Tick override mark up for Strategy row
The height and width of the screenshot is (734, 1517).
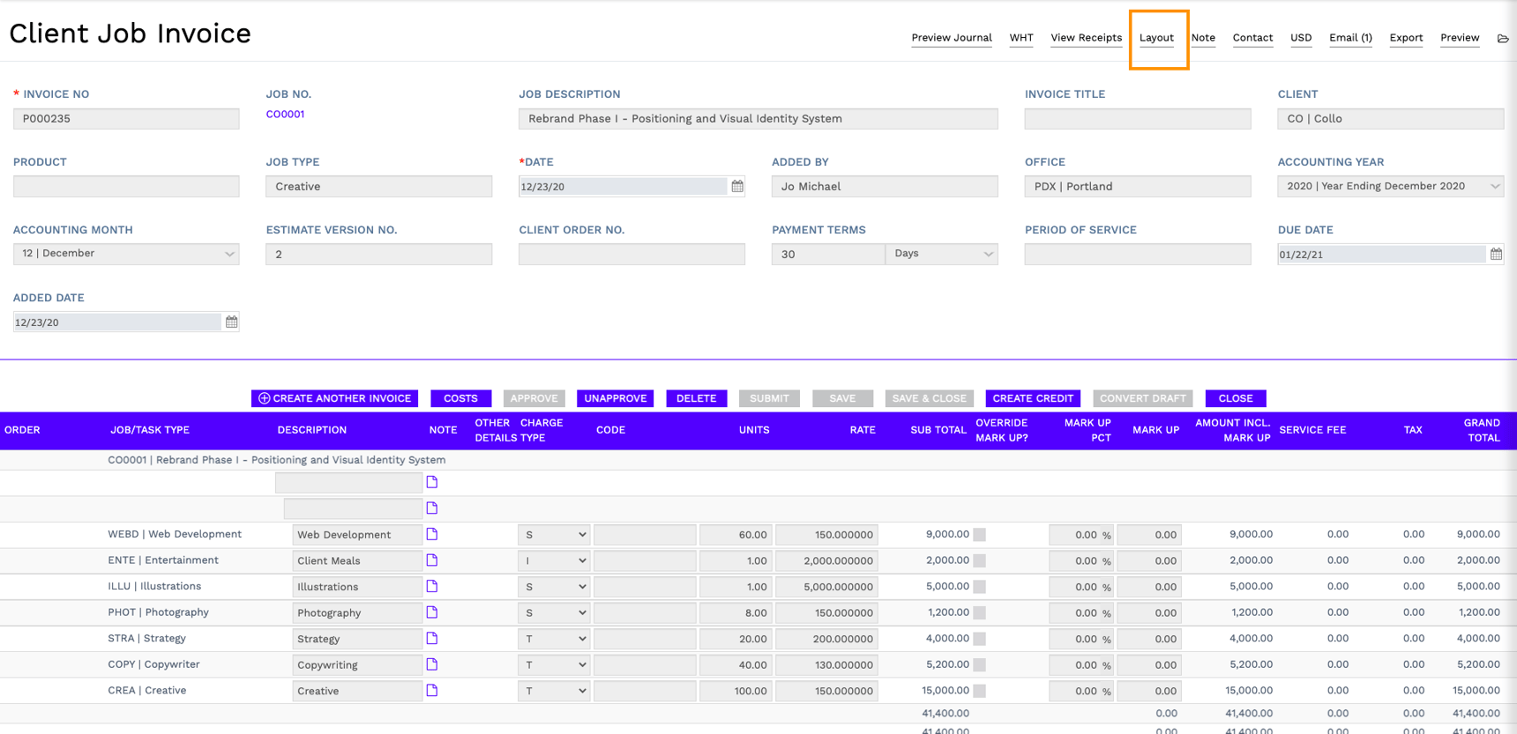(979, 639)
